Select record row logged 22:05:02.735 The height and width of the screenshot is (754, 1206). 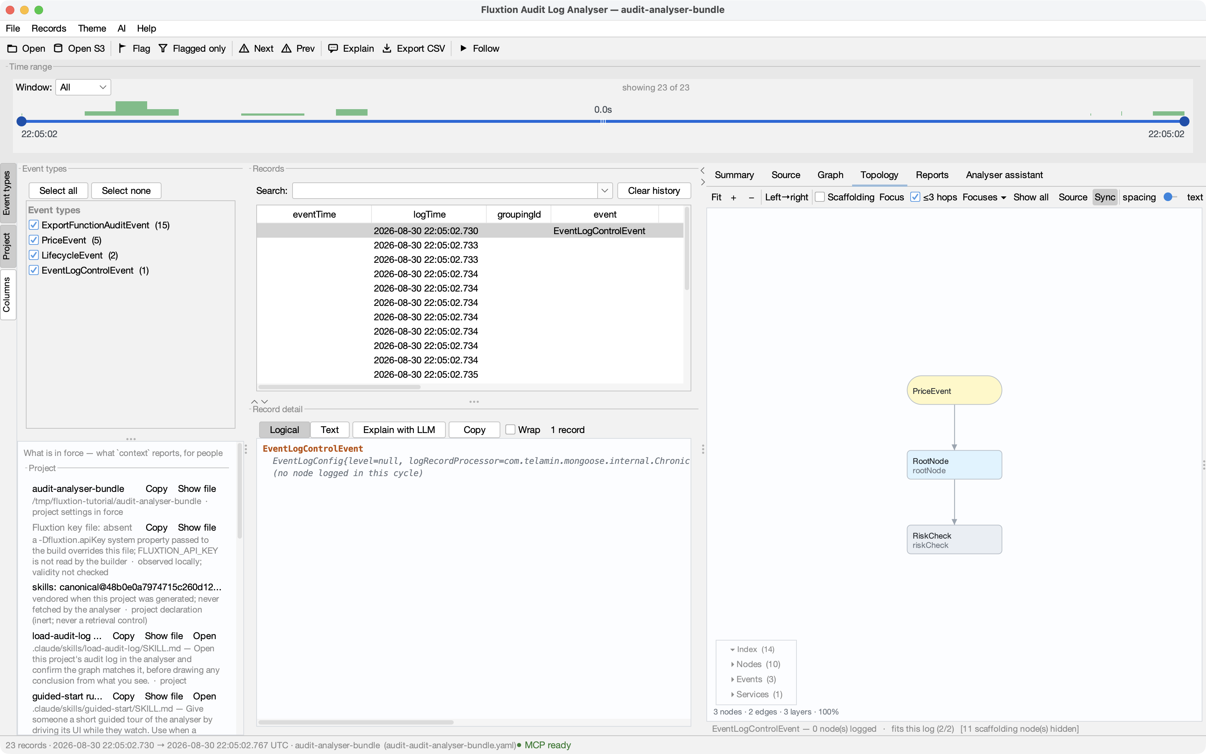coord(470,374)
